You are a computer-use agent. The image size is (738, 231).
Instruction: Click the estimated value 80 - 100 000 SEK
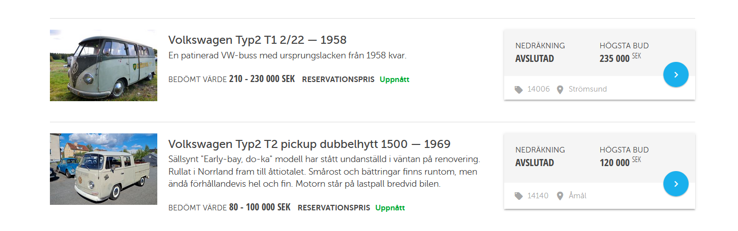[x=260, y=207]
